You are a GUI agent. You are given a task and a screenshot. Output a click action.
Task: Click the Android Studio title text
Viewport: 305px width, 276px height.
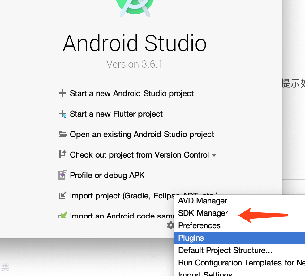(x=135, y=43)
